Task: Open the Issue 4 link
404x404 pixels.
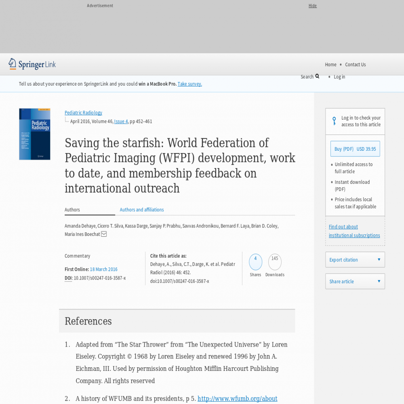Action: pos(121,121)
